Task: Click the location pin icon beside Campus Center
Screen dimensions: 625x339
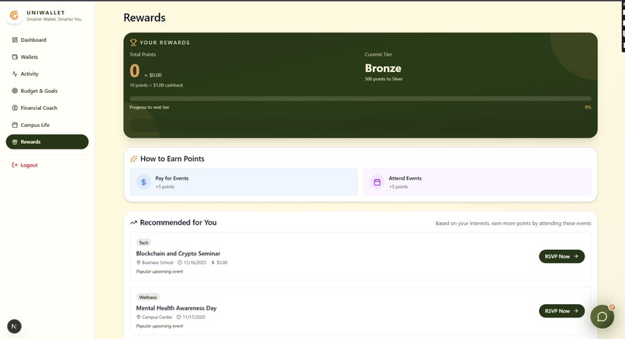Action: tap(138, 317)
